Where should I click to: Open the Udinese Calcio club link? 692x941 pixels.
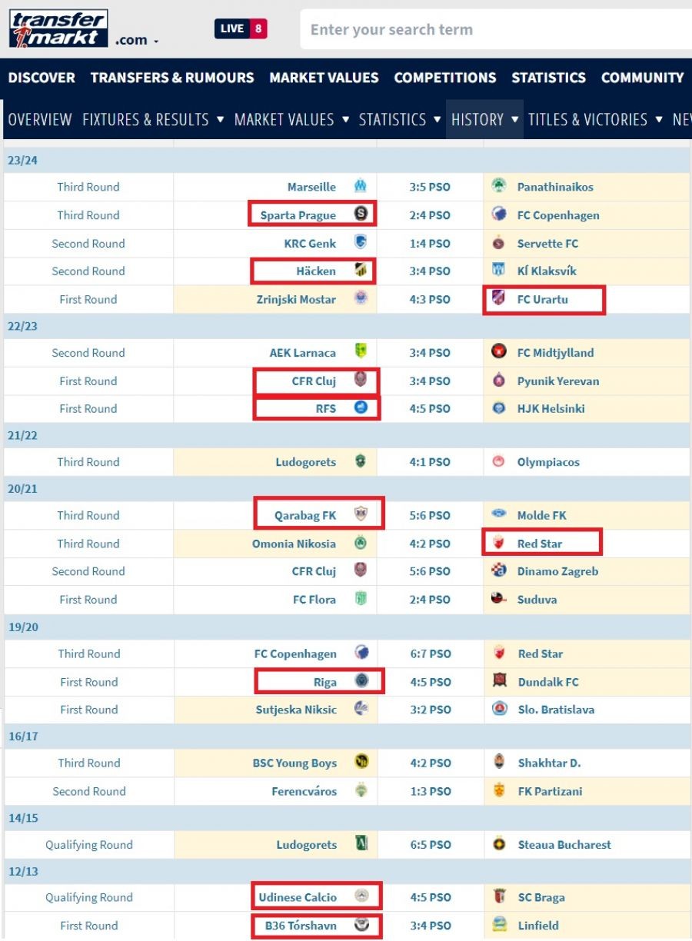tap(298, 897)
